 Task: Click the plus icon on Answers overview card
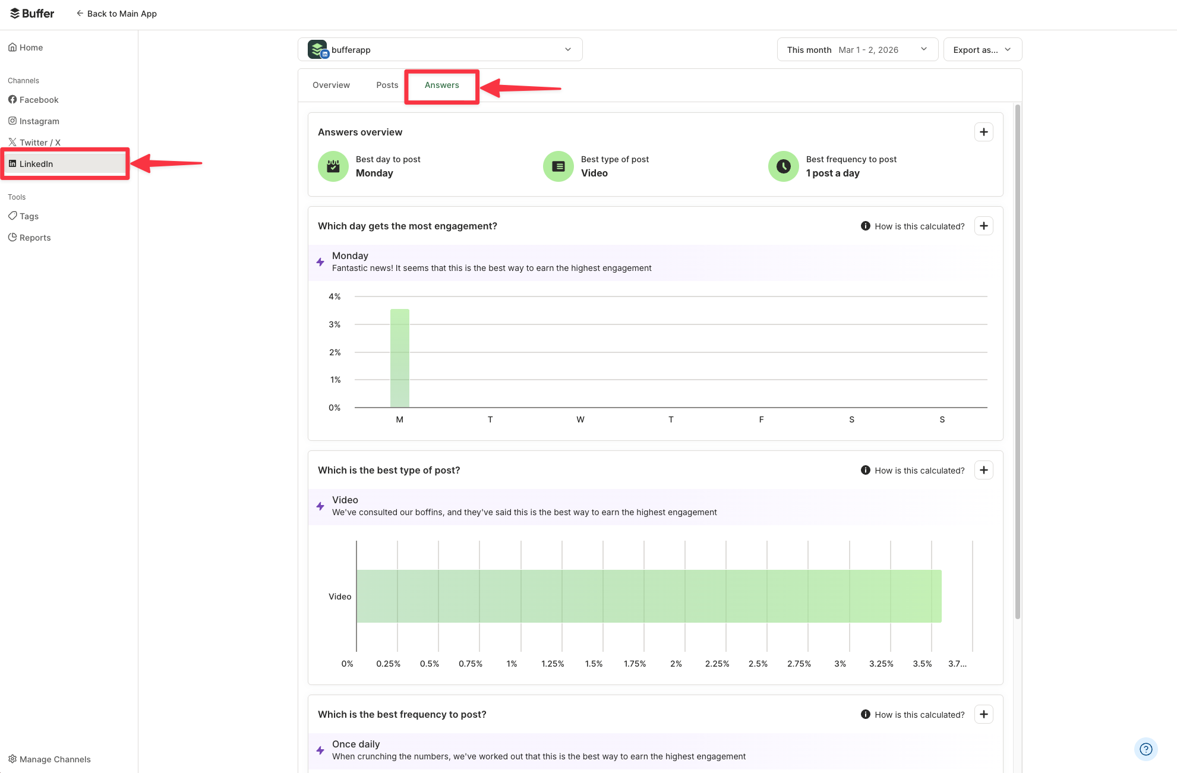tap(984, 131)
